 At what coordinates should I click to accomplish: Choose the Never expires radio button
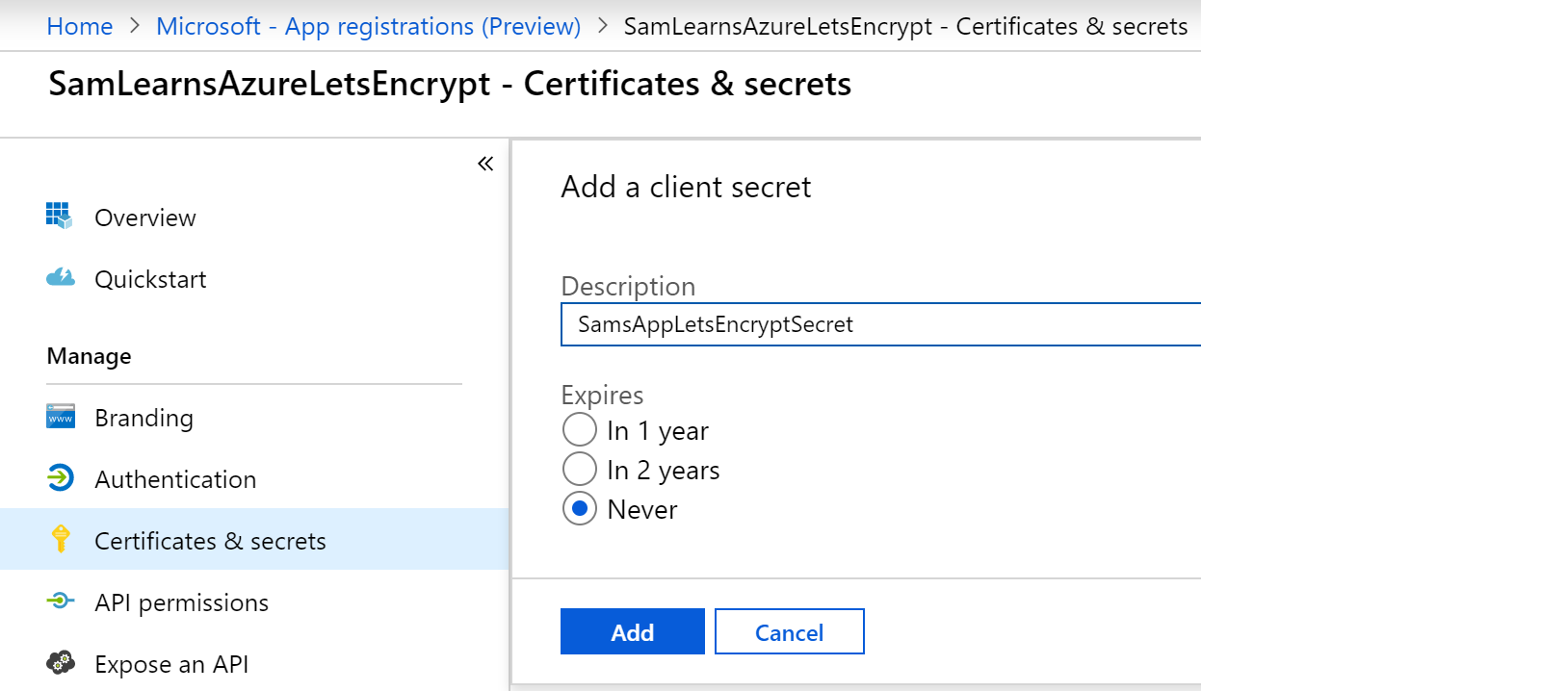click(x=580, y=509)
